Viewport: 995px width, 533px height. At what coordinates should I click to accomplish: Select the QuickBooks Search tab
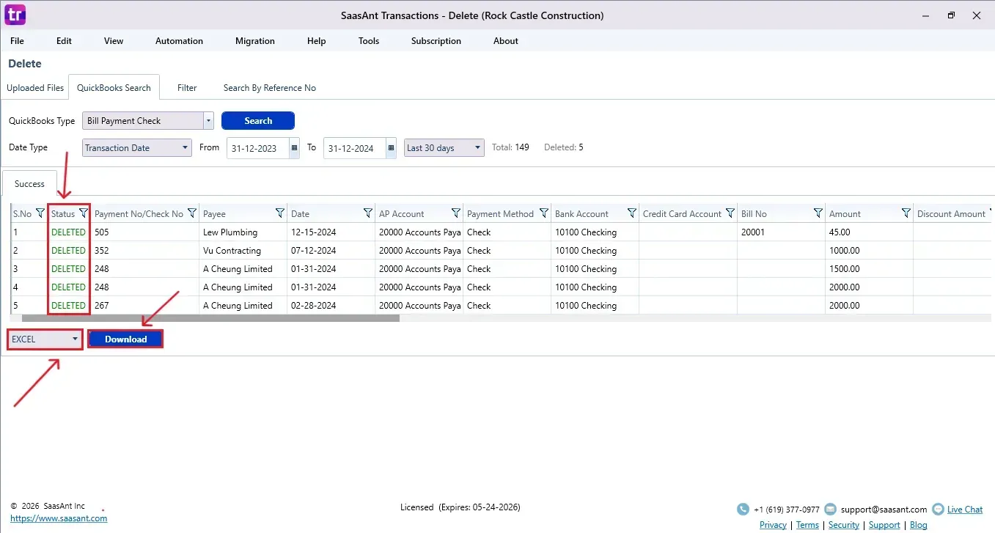[x=114, y=87]
